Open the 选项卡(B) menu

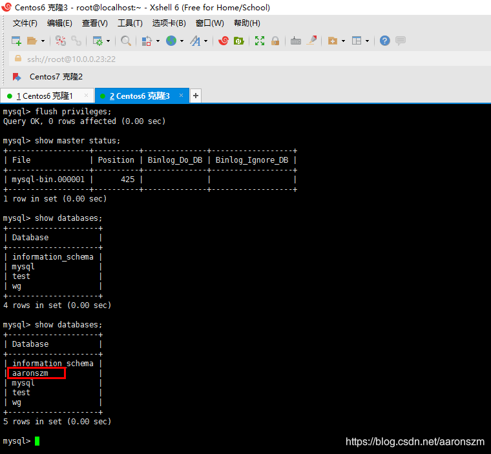169,23
